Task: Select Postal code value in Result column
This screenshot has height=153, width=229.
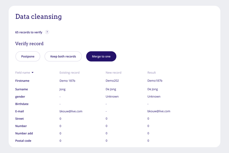Action: [x=148, y=140]
